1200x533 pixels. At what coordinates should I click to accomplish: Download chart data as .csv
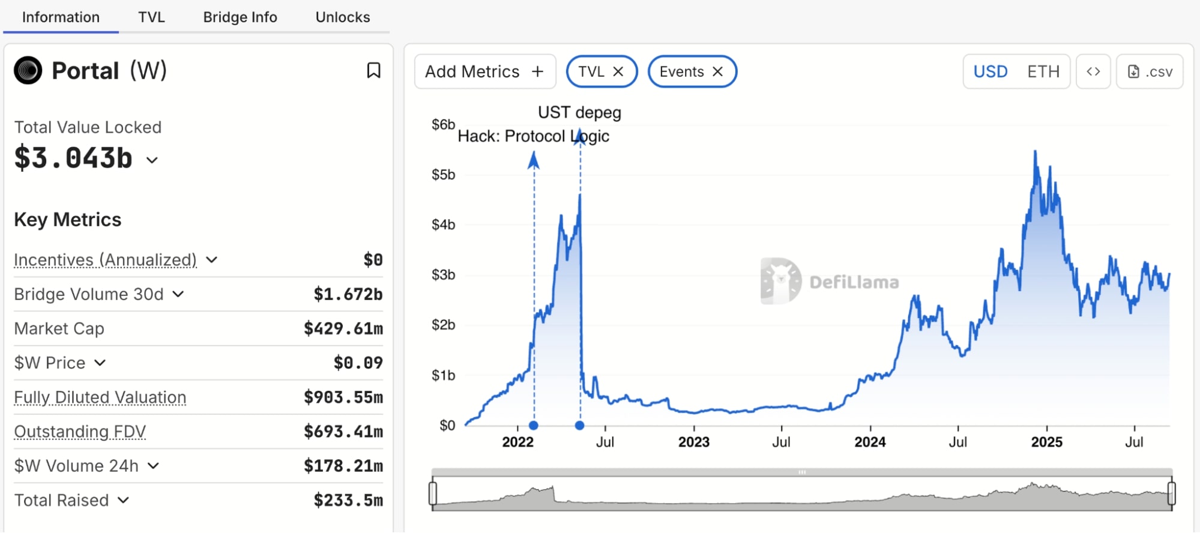[x=1150, y=71]
